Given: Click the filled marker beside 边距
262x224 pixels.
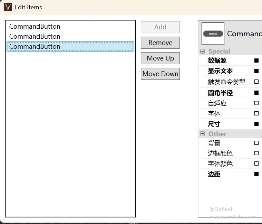Looking at the screenshot, I should (256, 174).
